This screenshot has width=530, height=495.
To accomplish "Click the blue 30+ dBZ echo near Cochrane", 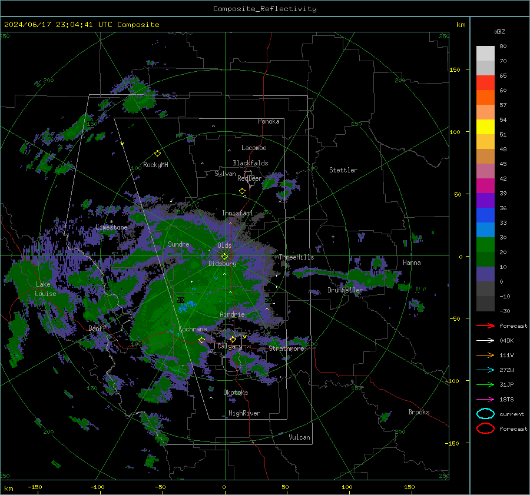I will pyautogui.click(x=186, y=306).
